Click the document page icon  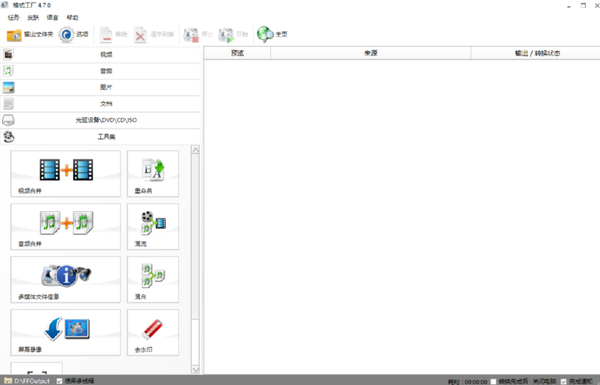point(8,104)
